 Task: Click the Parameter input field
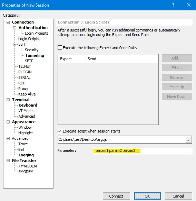coord(143,151)
